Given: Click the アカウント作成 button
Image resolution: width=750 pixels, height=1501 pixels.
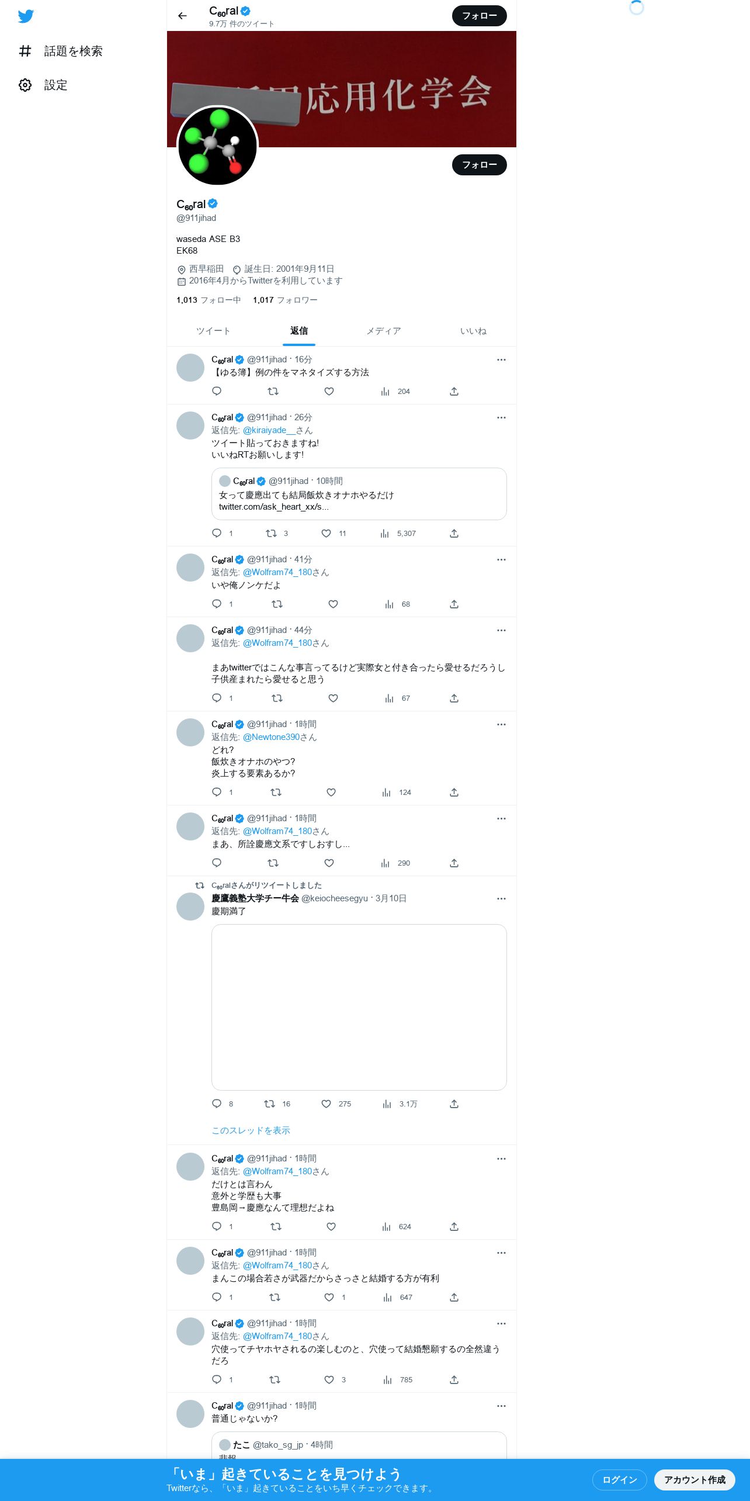Looking at the screenshot, I should point(695,1479).
